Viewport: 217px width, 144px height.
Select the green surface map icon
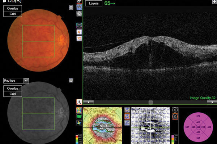[79, 116]
